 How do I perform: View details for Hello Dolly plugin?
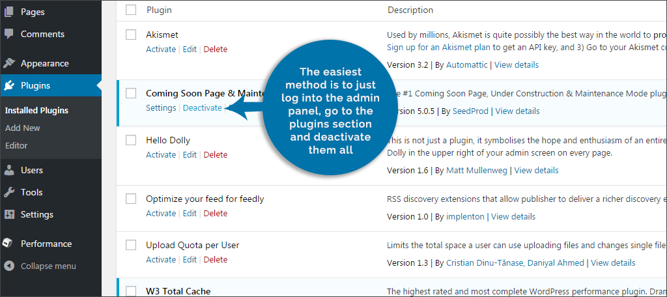536,171
